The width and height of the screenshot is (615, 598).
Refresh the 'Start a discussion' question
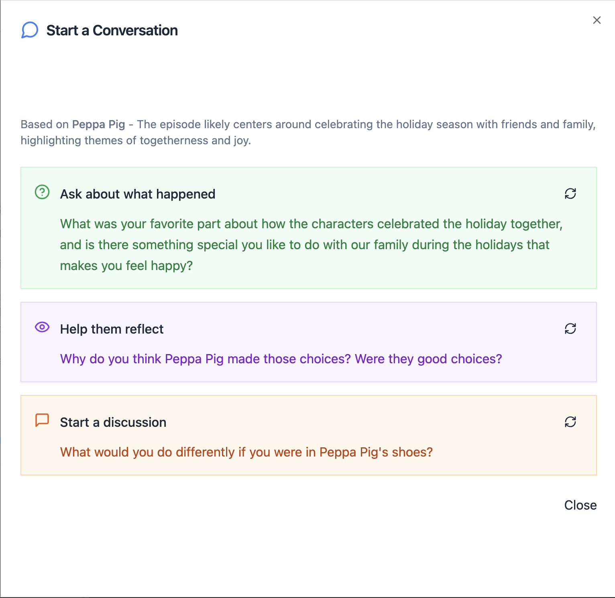[x=570, y=422]
